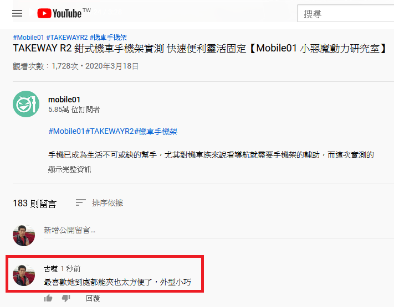The image size is (394, 307).
Task: Open the hamburger guide menu
Action: click(x=17, y=13)
